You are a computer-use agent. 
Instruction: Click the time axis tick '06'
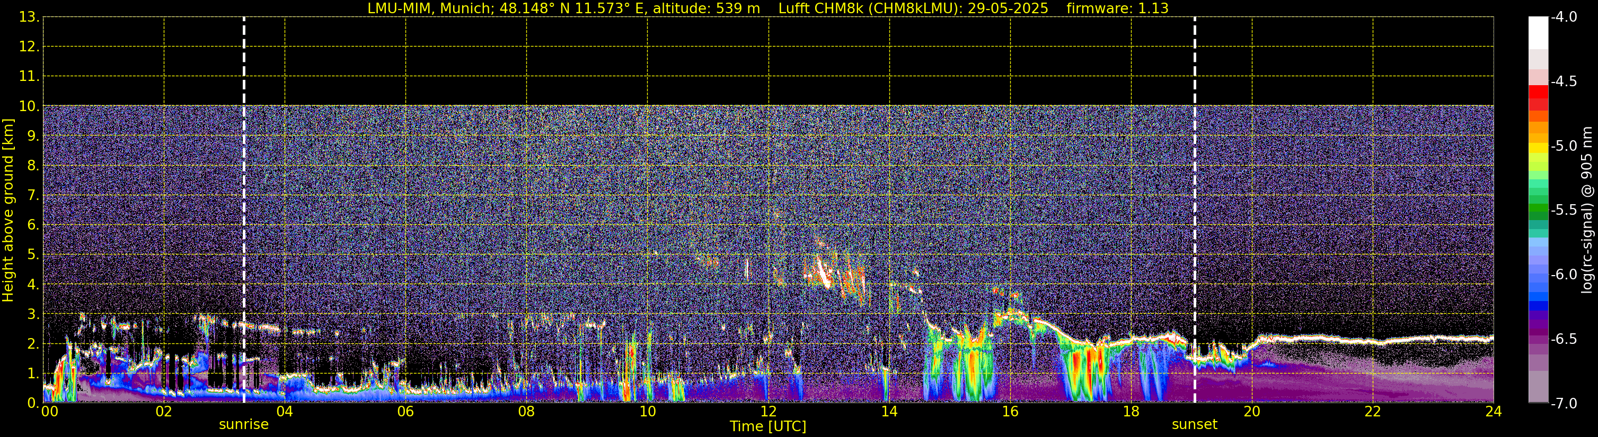point(405,412)
